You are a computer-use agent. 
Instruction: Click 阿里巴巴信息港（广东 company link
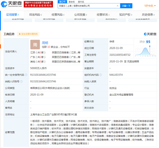coord(66,57)
